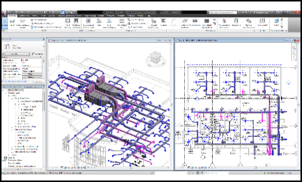Viewport: 302px width, 182px height.
Task: Select the (3D View) node in project browser
Action: point(23,130)
